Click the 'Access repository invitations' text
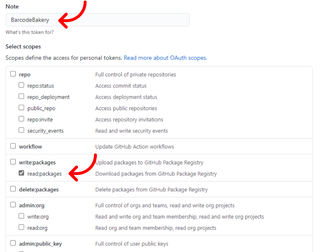 pyautogui.click(x=129, y=119)
